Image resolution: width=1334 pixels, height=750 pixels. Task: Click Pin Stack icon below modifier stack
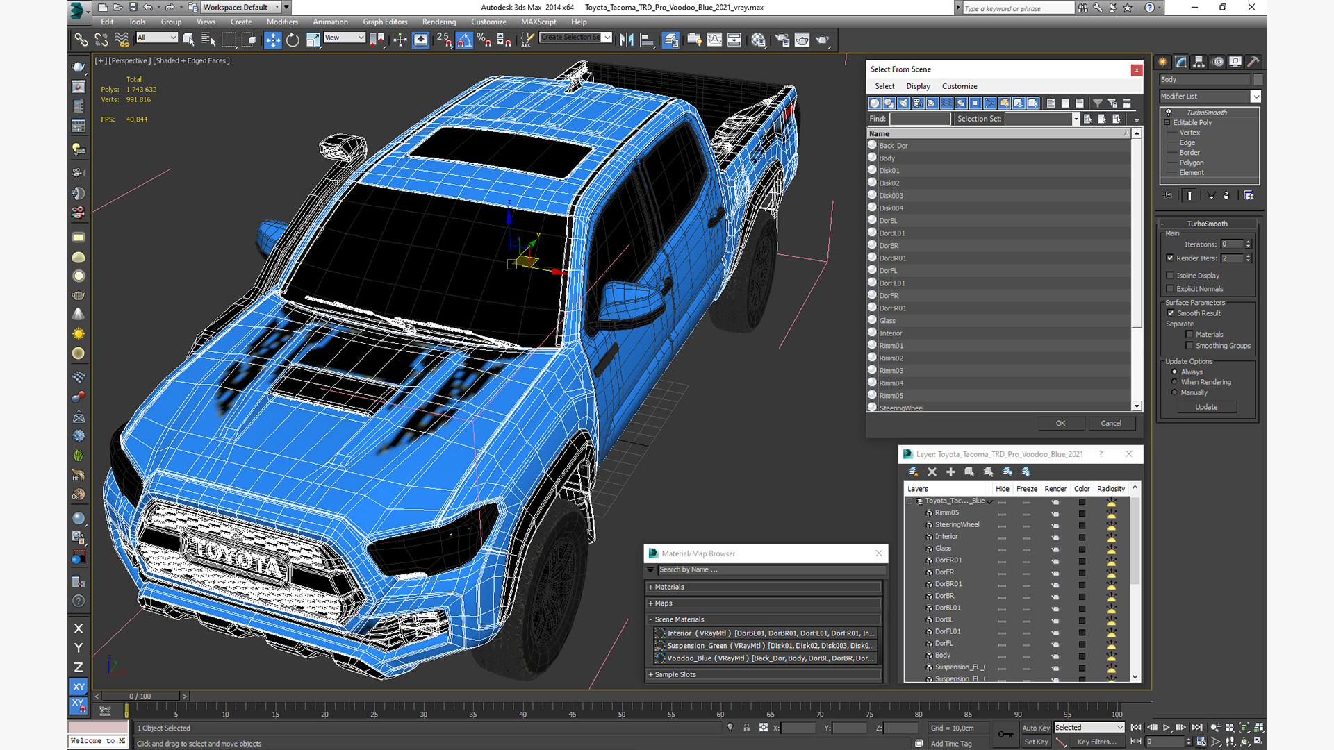1167,196
